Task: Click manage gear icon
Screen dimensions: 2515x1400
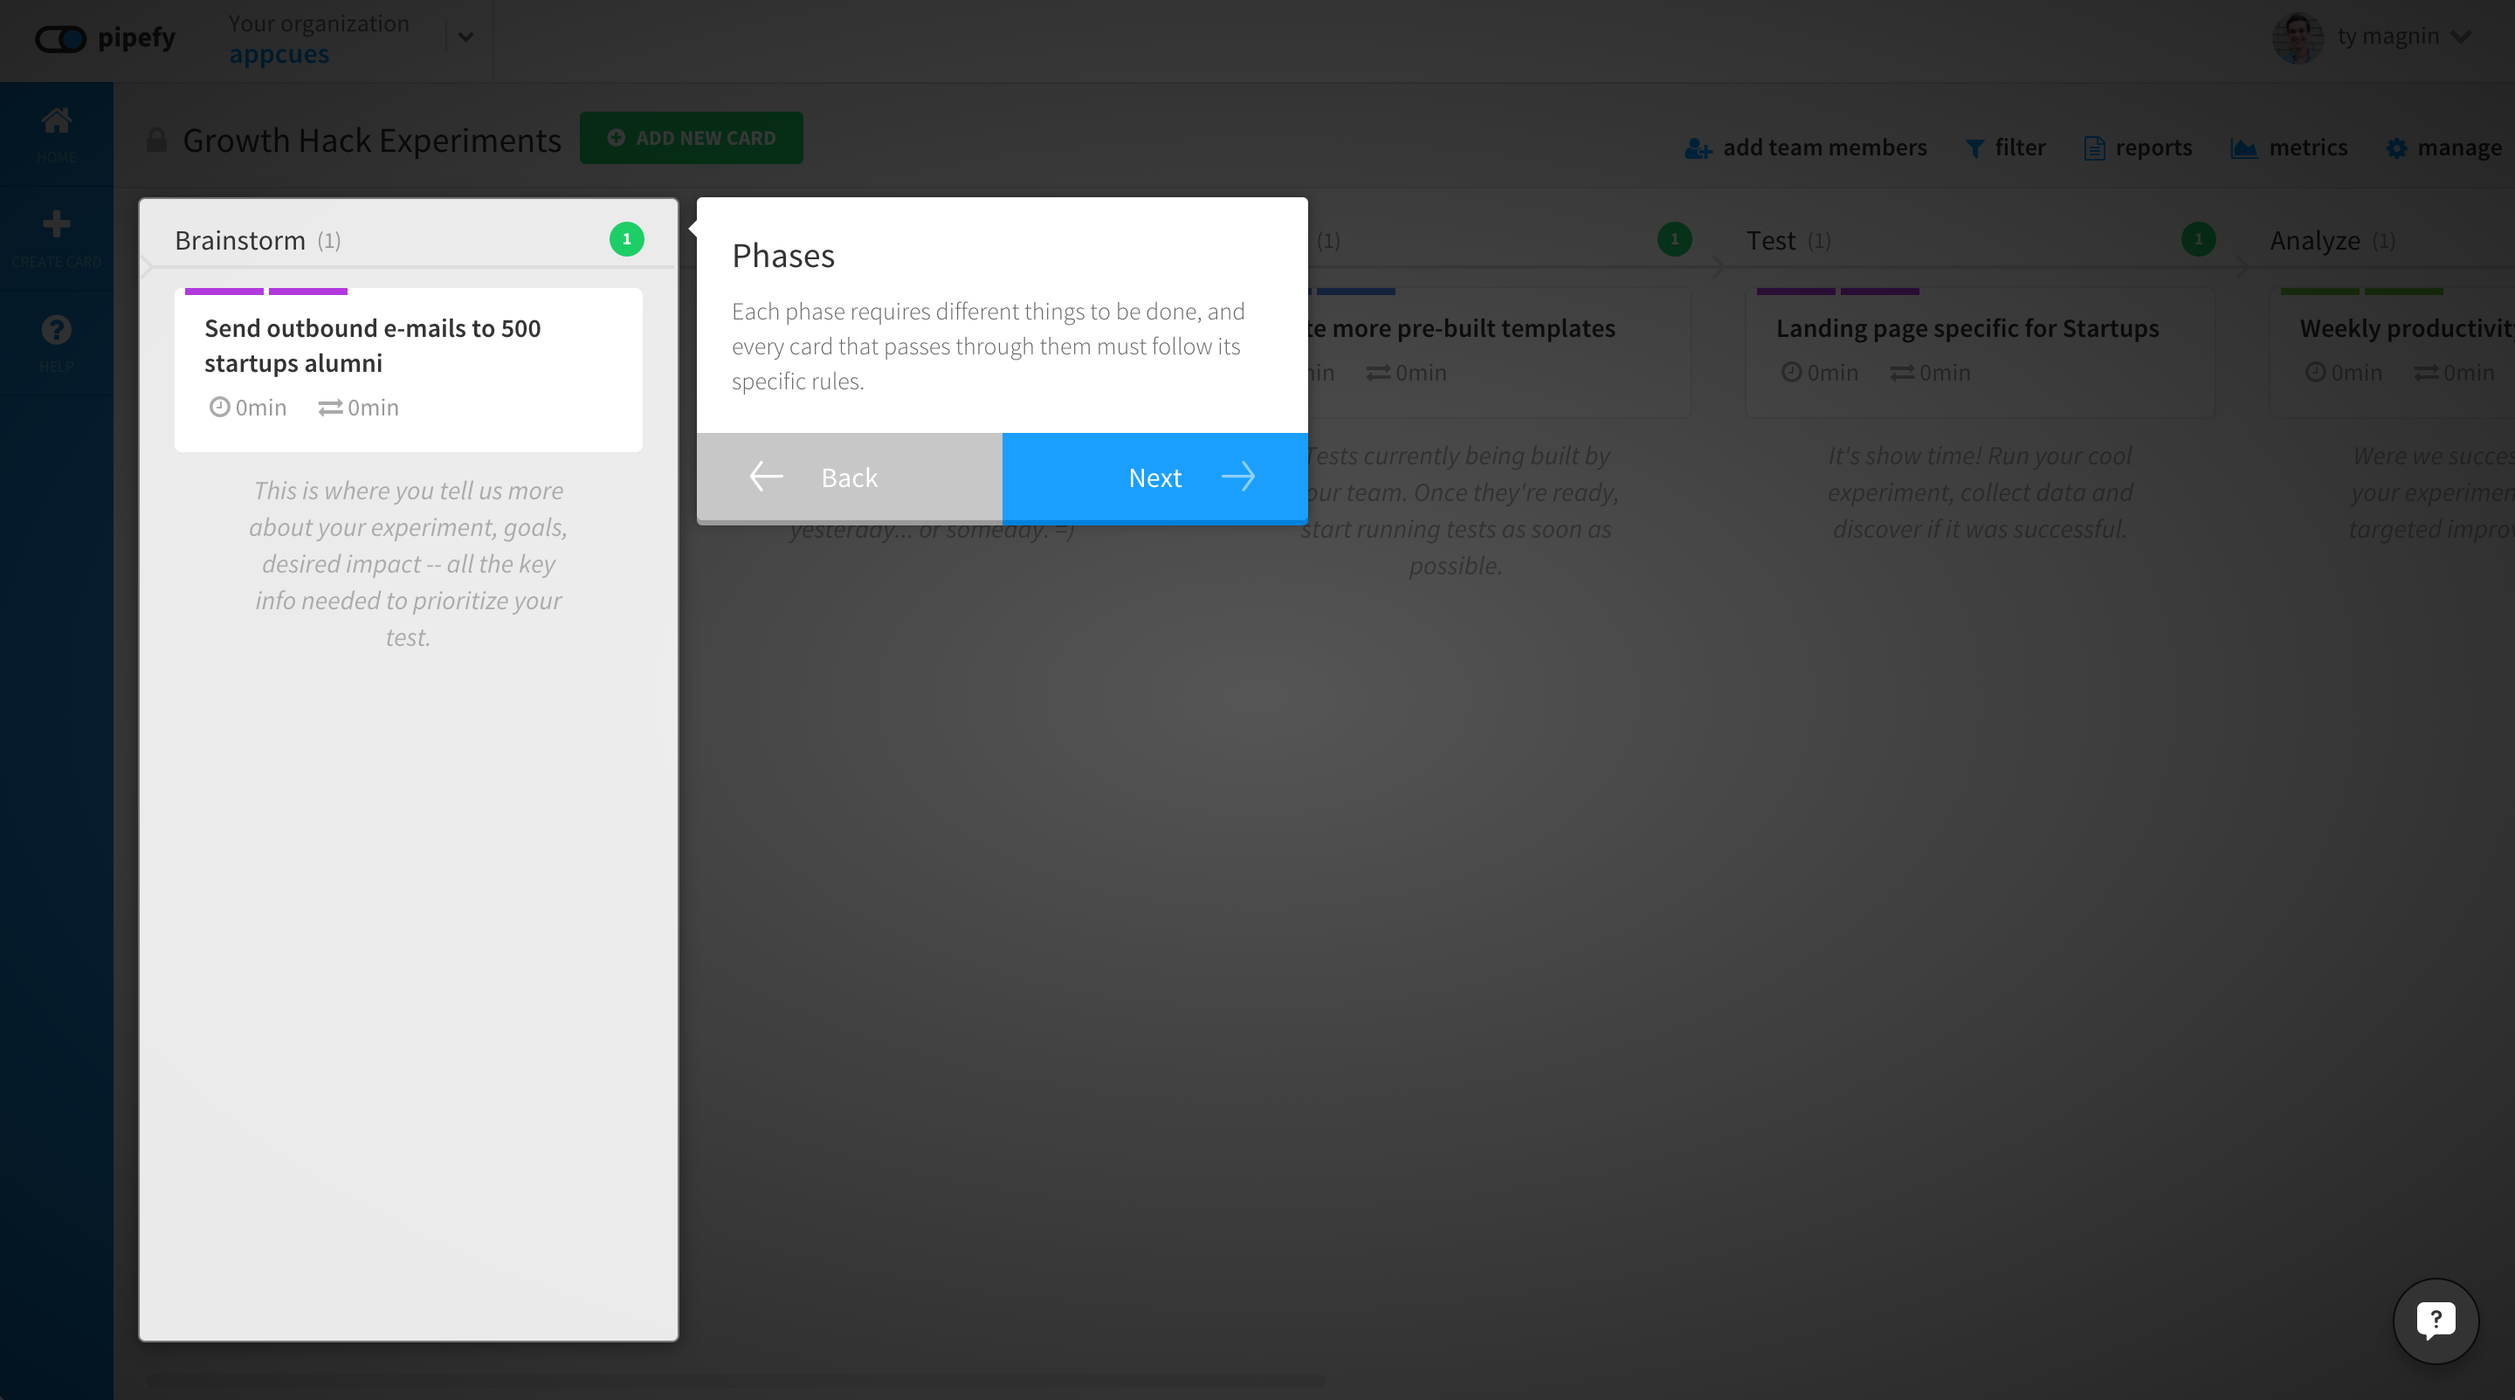Action: pyautogui.click(x=2396, y=148)
